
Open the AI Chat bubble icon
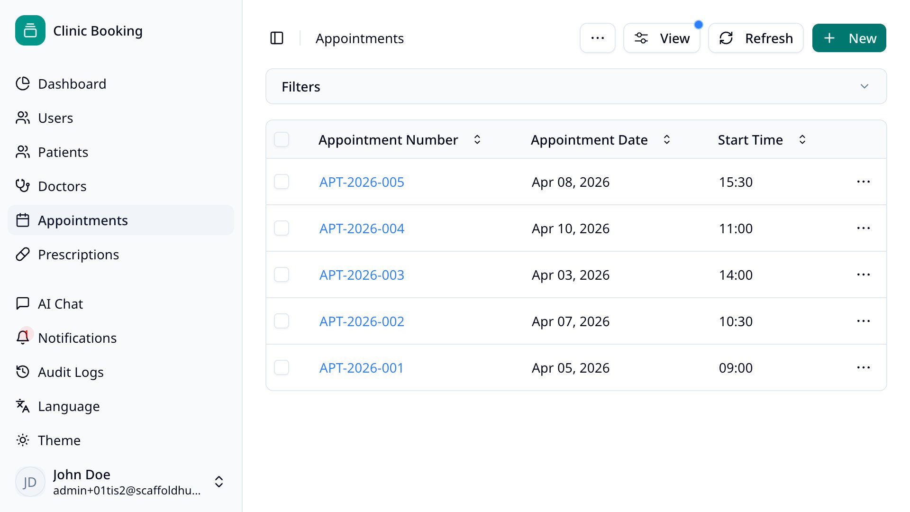22,303
